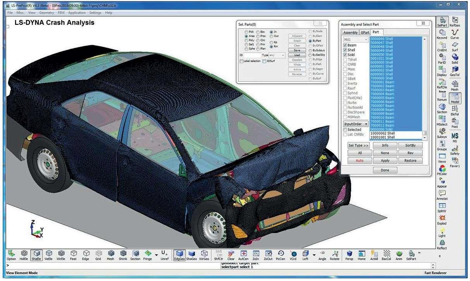Open the PtColor part color tool
This screenshot has height=281, width=470.
(x=442, y=171)
